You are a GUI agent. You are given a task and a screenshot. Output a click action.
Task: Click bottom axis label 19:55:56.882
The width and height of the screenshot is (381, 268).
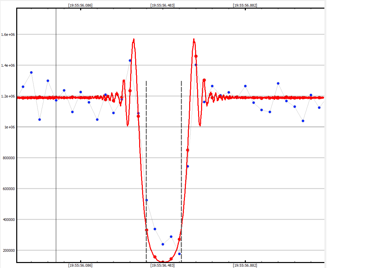tap(245, 265)
